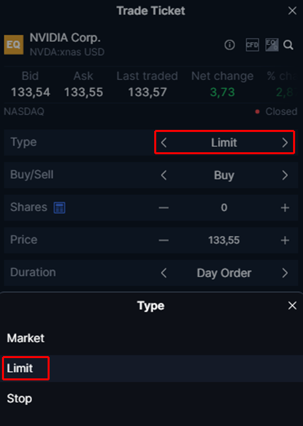The width and height of the screenshot is (303, 426).
Task: Click the Price value field
Action: pos(224,241)
